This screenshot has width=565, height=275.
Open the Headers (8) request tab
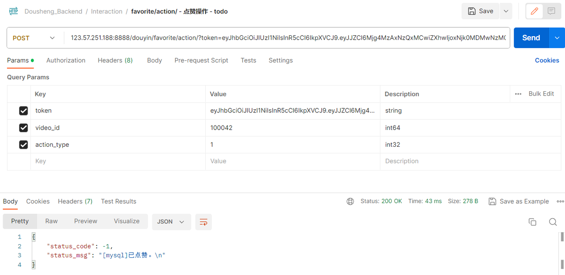coord(115,60)
